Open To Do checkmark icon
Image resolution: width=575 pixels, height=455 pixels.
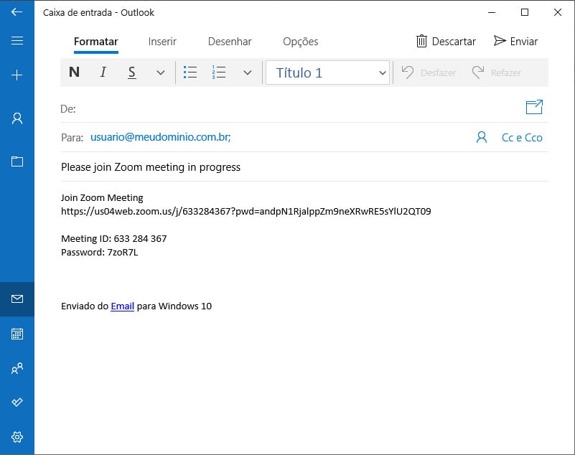coord(17,402)
